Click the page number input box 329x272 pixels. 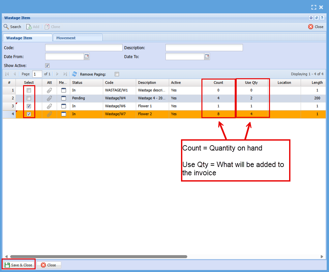tap(37, 74)
